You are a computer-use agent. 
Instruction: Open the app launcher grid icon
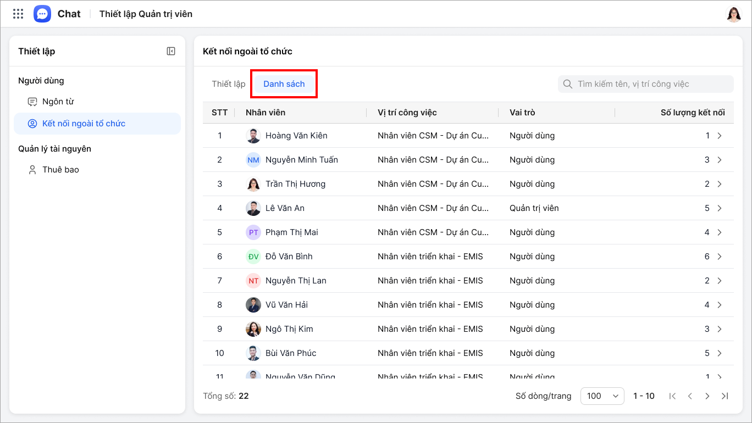click(x=18, y=14)
